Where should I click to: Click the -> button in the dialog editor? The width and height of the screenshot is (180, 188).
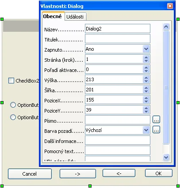point(78,174)
